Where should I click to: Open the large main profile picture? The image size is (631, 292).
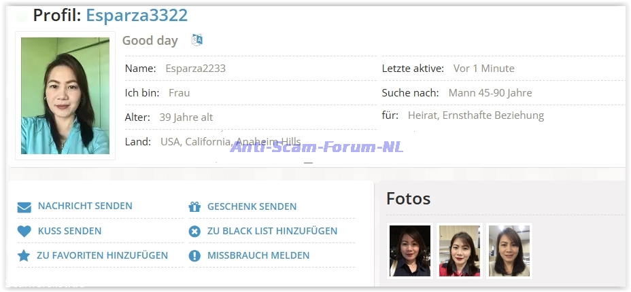65,96
